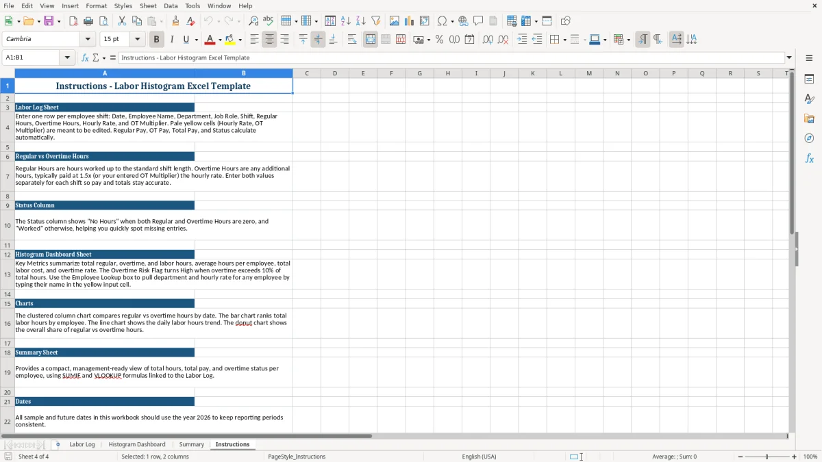This screenshot has width=822, height=462.
Task: Toggle Wrap Text
Action: (x=352, y=40)
